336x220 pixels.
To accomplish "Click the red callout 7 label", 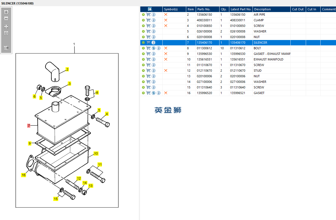I will pyautogui.click(x=29, y=126).
